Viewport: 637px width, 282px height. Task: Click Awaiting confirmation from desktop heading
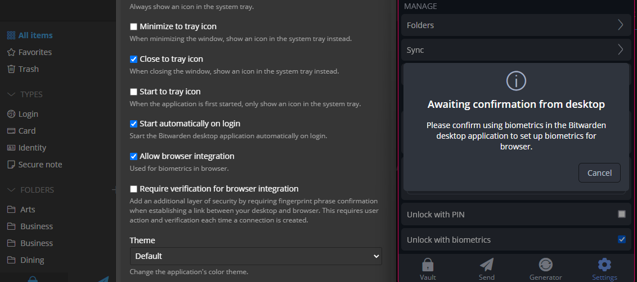click(516, 104)
